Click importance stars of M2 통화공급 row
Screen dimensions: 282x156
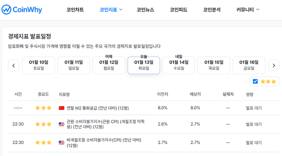(43, 108)
